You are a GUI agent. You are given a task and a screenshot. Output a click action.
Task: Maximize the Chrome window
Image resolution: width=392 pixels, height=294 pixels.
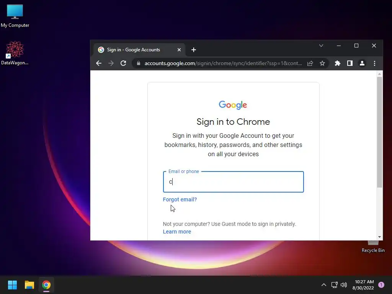pos(356,46)
